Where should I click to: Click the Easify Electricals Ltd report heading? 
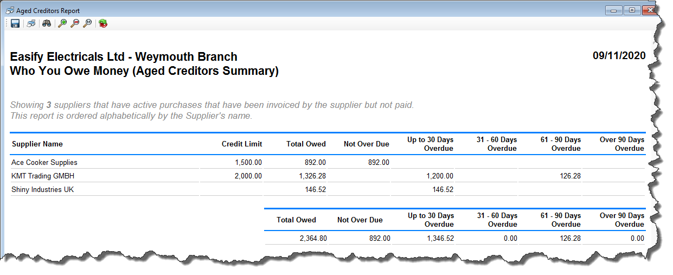click(x=124, y=57)
